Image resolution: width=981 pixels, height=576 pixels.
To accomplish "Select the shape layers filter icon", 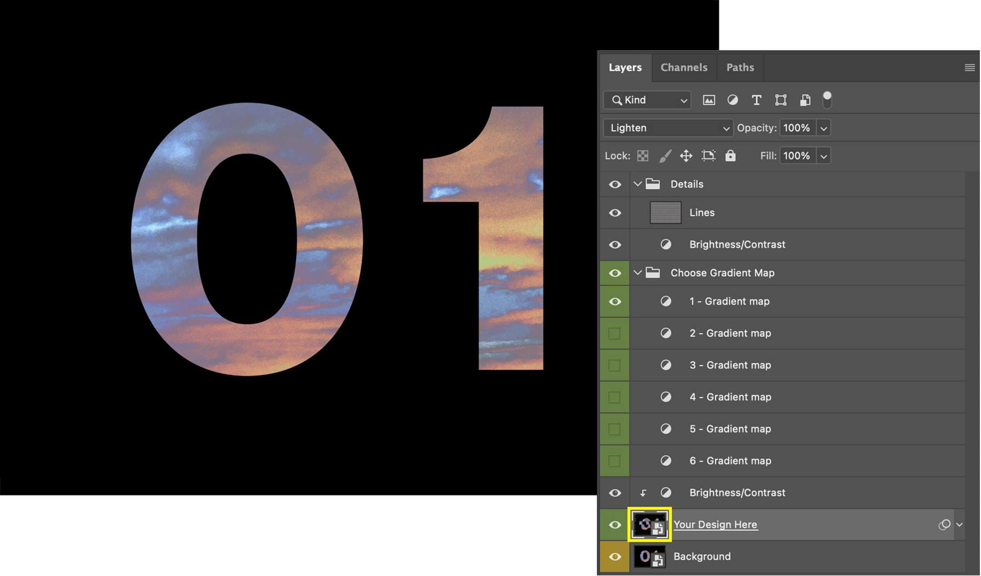I will (780, 100).
